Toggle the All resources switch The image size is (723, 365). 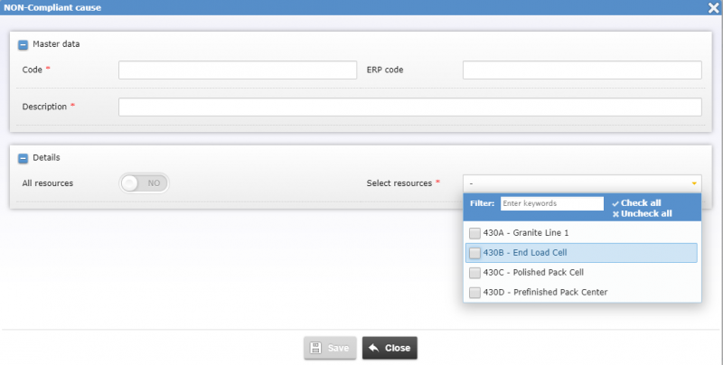tap(144, 182)
